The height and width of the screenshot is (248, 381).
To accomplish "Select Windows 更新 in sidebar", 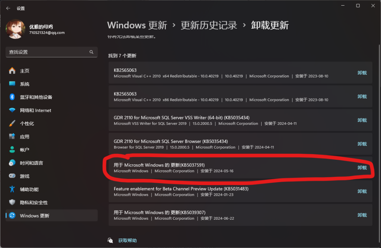I will pos(51,216).
